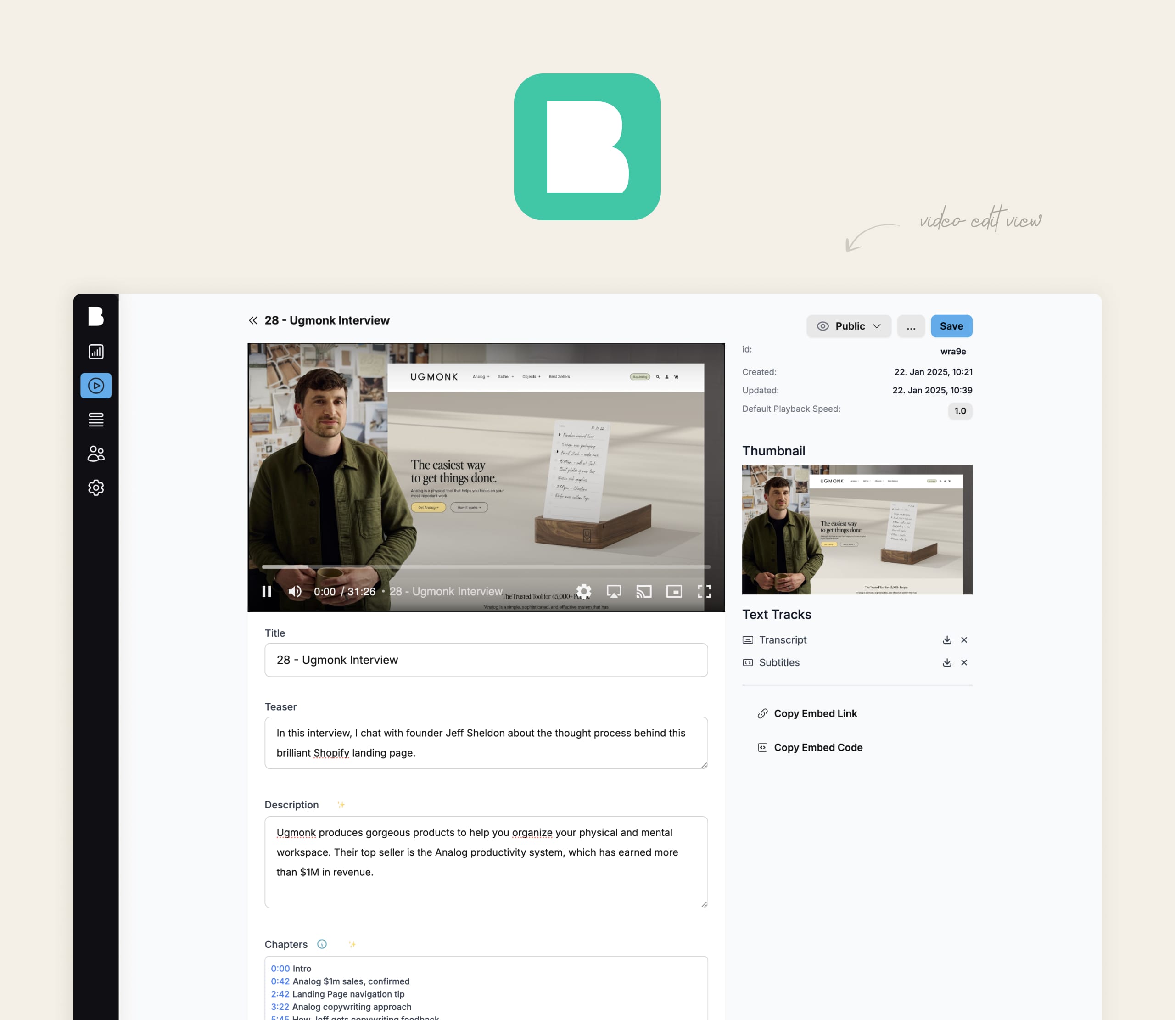Image resolution: width=1175 pixels, height=1020 pixels.
Task: Click the B logo in the sidebar
Action: tap(95, 316)
